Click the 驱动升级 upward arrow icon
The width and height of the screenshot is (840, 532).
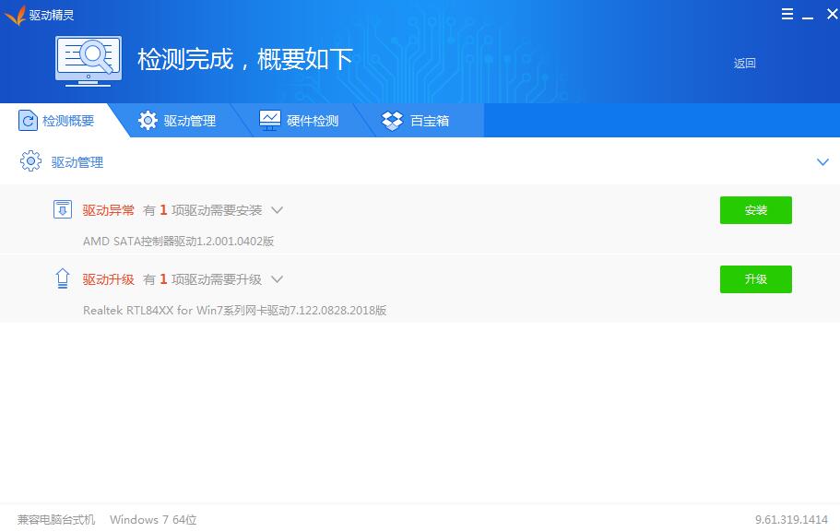click(x=63, y=278)
